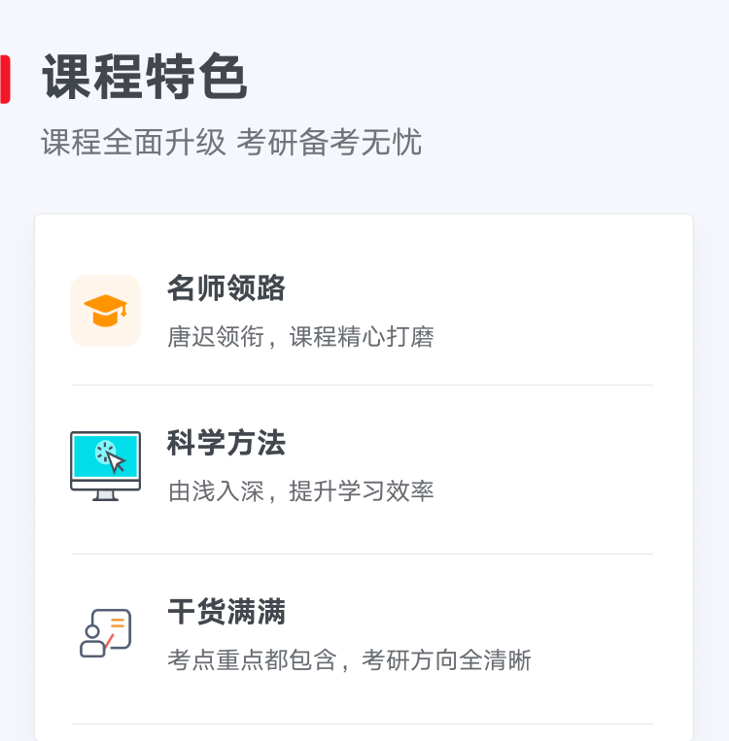Open the 名师领路 feature title
Screen dimensions: 729x741
(x=226, y=288)
